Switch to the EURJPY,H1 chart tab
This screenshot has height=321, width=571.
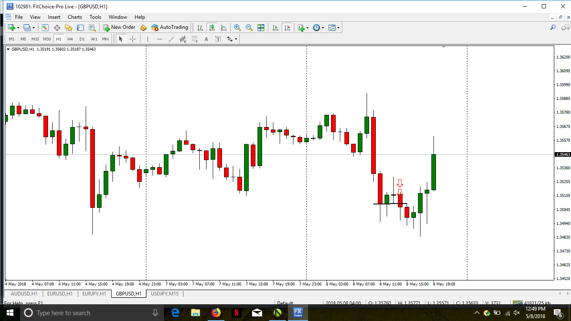[x=95, y=294]
